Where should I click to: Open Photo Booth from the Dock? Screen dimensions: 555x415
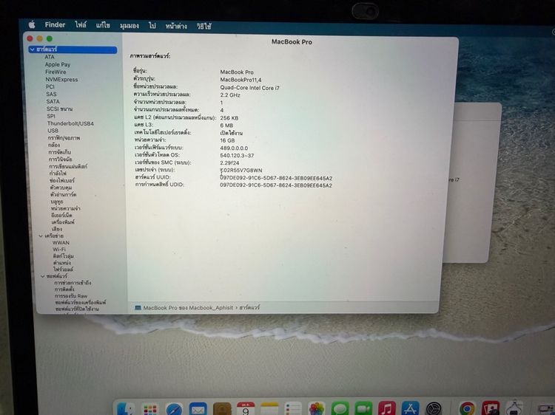pos(491,409)
